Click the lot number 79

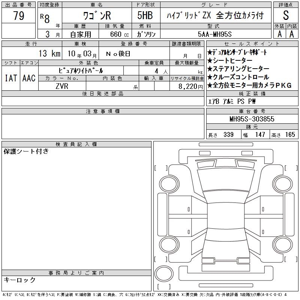click(x=19, y=16)
